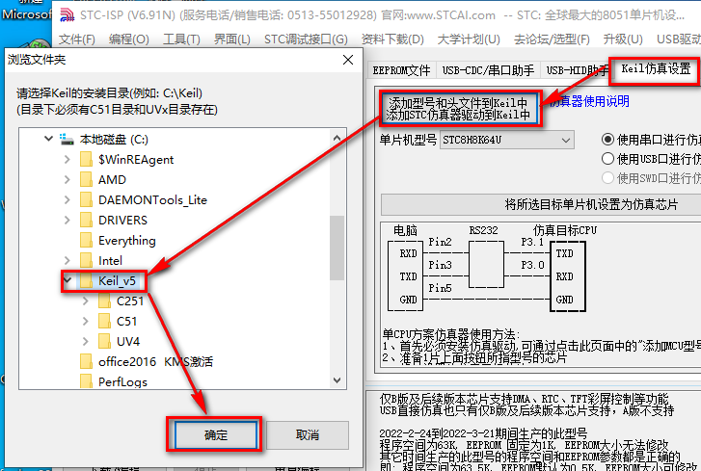Collapse the Keil_v5 folder node
Image resolution: width=701 pixels, height=471 pixels.
(67, 280)
